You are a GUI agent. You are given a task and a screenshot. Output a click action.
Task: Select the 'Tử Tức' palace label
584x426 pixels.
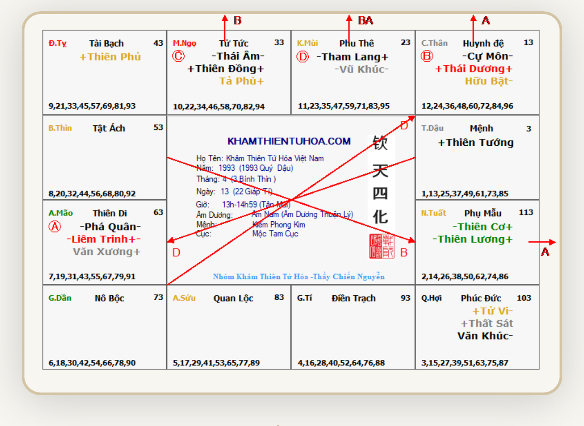[234, 43]
